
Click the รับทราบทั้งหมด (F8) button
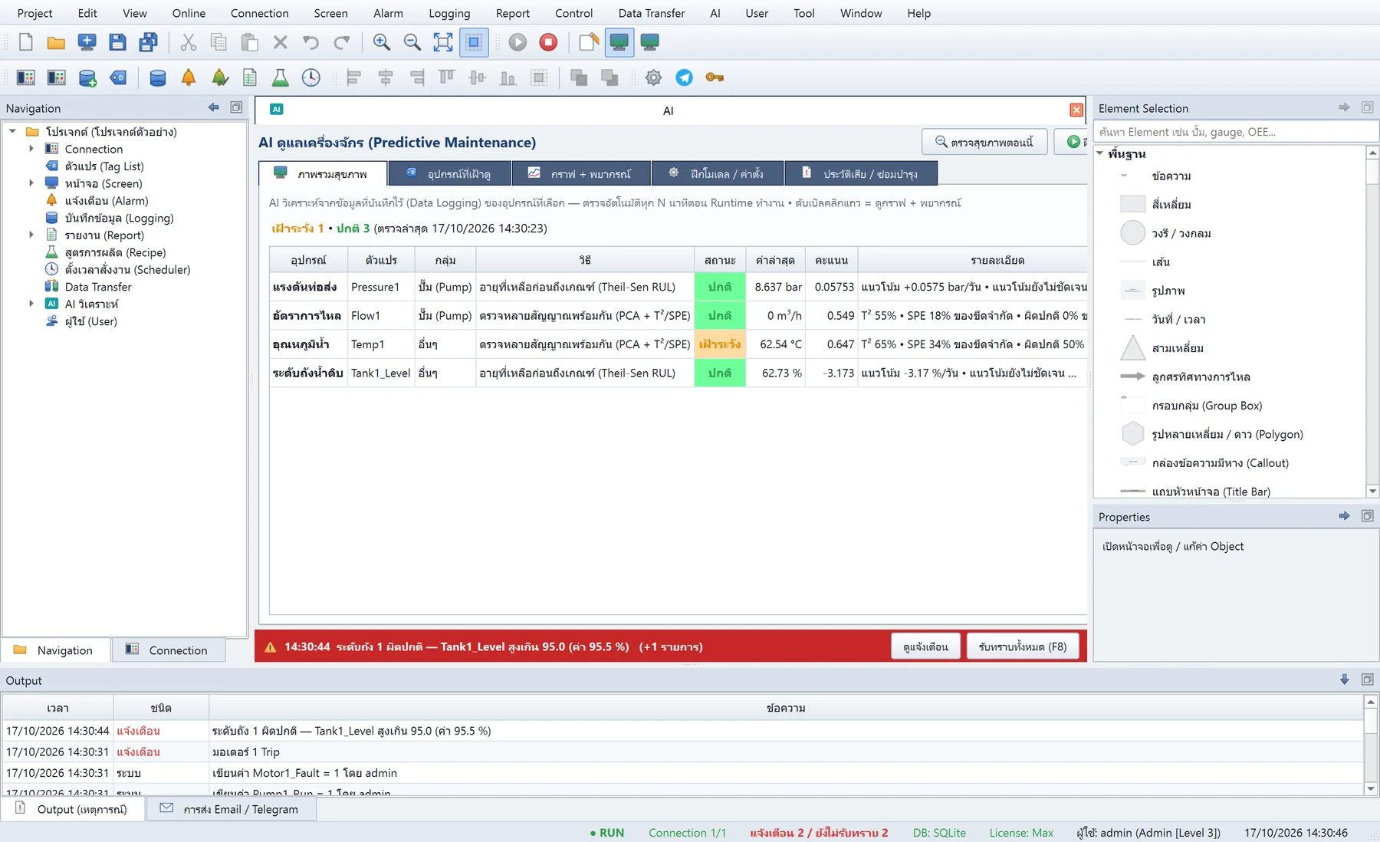click(1023, 646)
